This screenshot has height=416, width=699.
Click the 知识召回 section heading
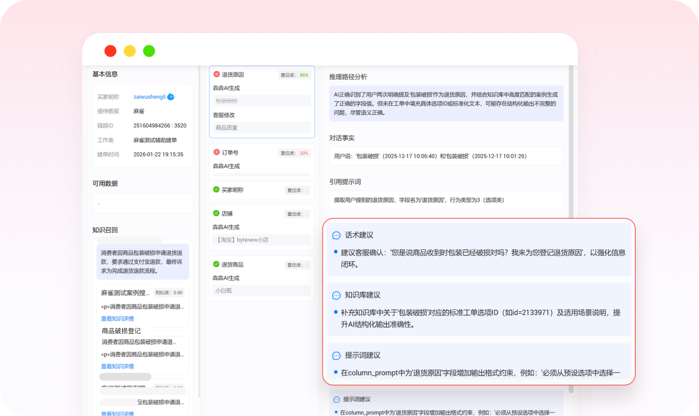coord(105,230)
